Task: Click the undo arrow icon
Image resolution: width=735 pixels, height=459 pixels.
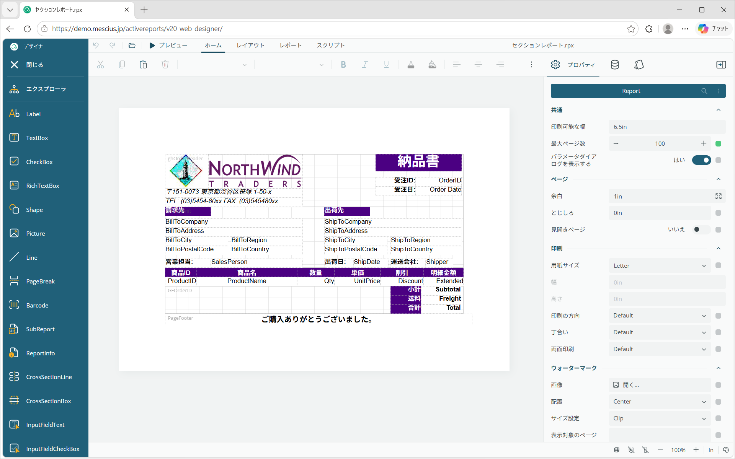Action: click(96, 46)
